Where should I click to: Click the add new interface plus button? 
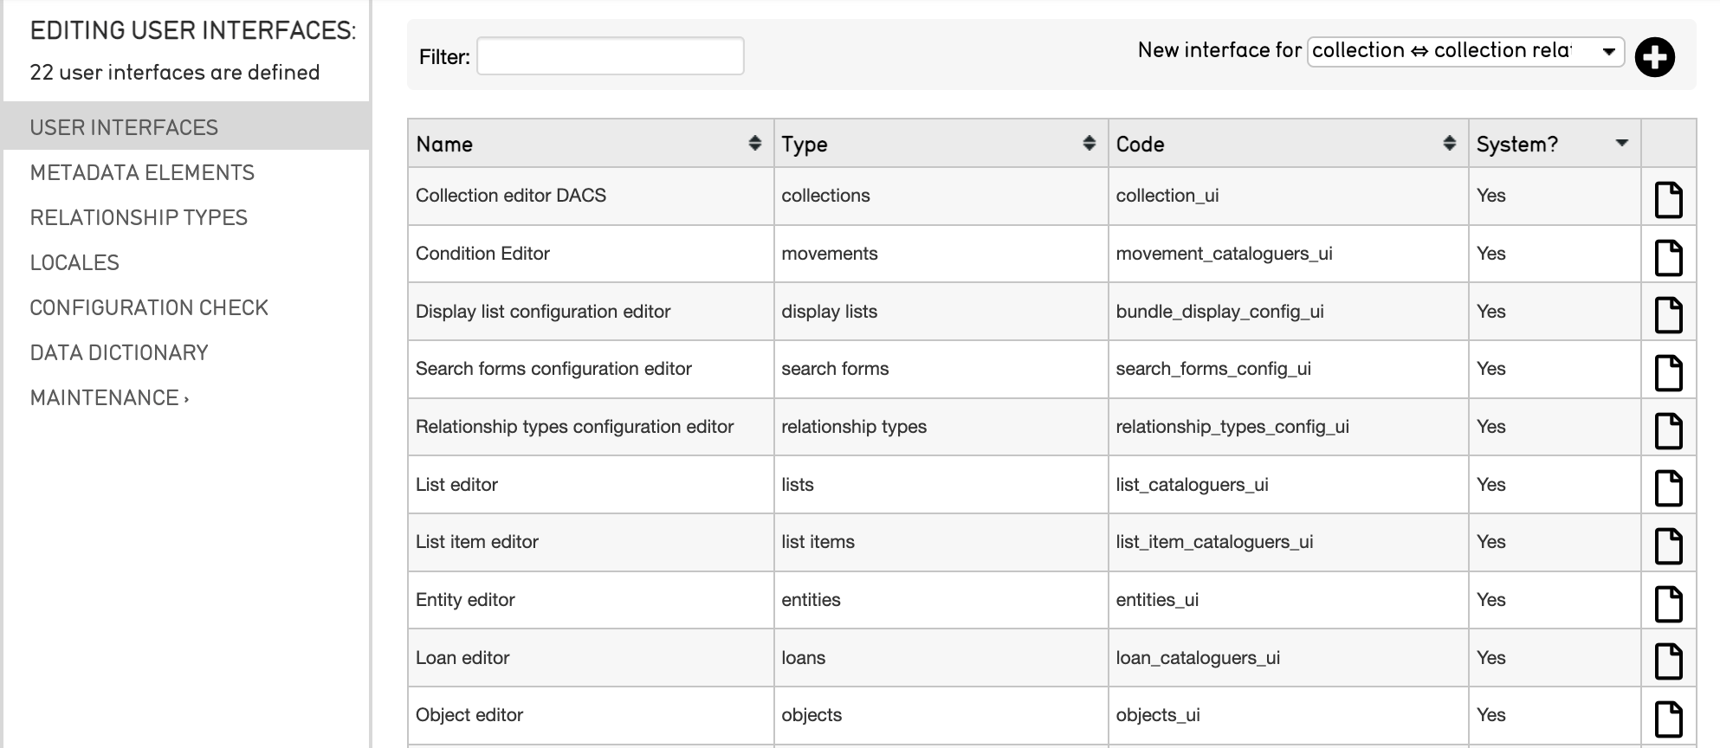pyautogui.click(x=1654, y=58)
